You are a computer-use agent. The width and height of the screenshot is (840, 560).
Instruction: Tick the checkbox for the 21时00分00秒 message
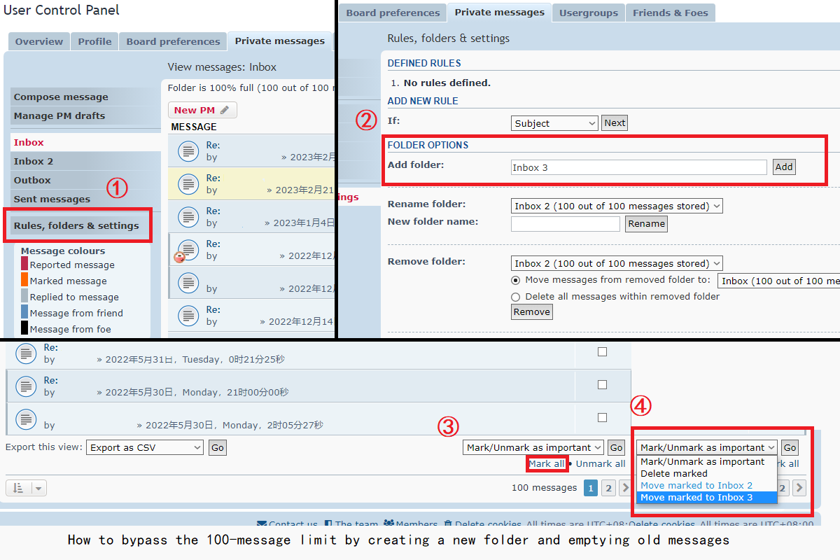tap(602, 385)
